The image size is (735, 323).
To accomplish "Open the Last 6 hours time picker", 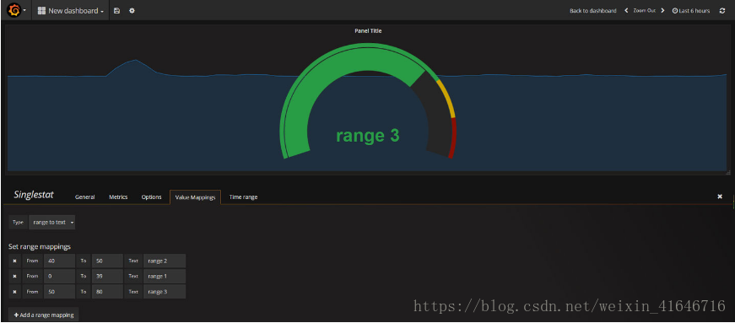I will (691, 10).
